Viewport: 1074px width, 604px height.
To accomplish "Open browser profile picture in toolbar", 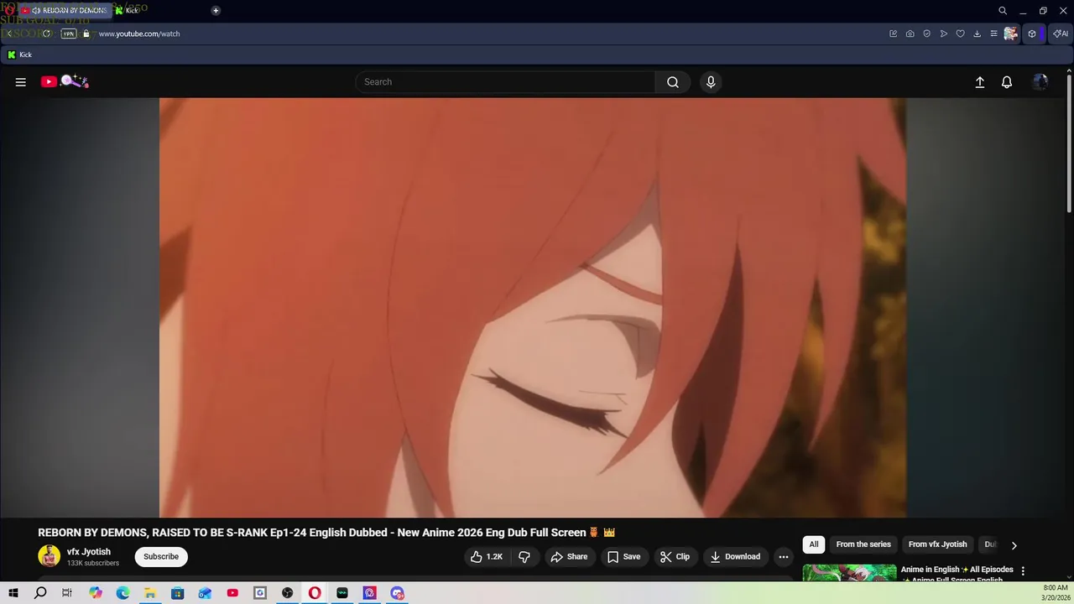I will (1011, 34).
